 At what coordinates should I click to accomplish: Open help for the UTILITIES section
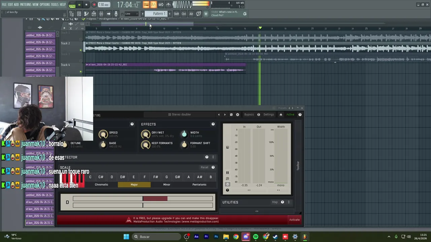coord(283,202)
